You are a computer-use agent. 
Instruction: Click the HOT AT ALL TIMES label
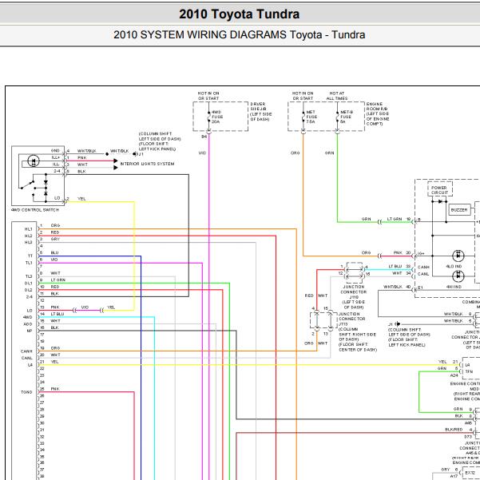pos(337,95)
